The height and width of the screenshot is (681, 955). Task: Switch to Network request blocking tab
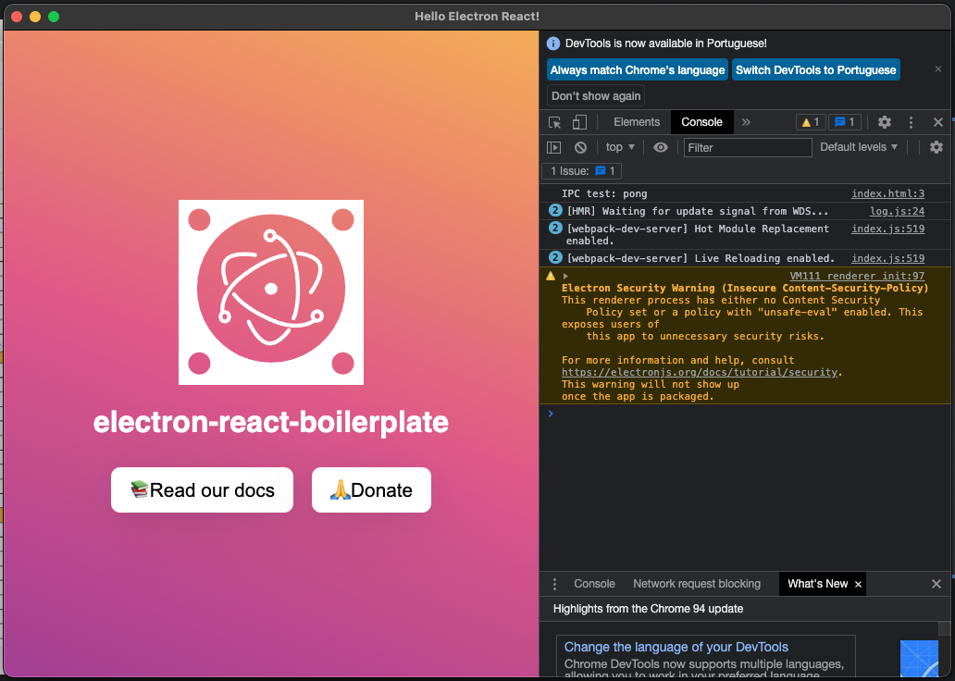coord(697,584)
